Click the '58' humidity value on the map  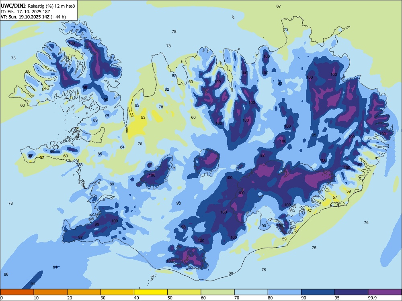[x=296, y=230]
